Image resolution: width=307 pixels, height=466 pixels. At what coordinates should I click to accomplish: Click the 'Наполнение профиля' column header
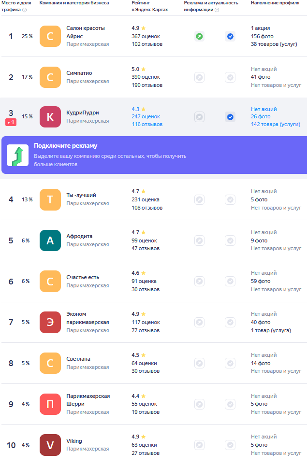click(x=275, y=3)
